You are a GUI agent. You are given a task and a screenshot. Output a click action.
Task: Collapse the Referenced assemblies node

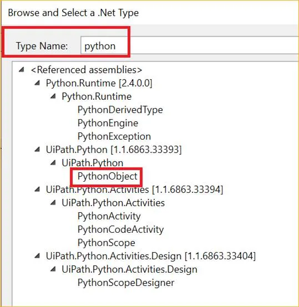click(x=22, y=69)
